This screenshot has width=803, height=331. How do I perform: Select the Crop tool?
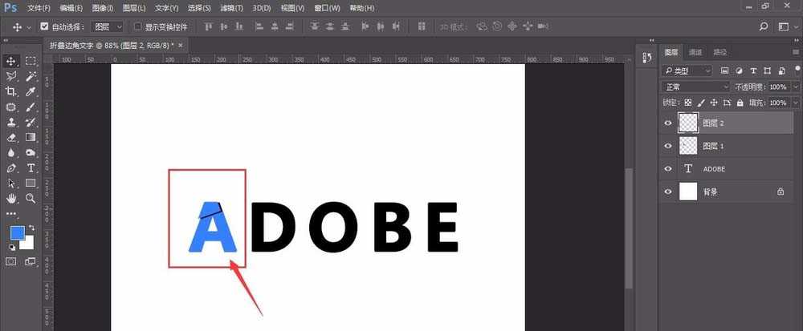pyautogui.click(x=11, y=91)
